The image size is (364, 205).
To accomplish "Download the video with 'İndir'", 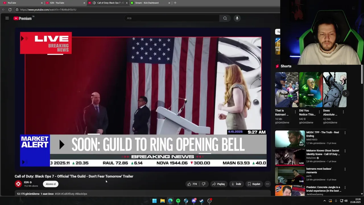I will coord(236,184).
